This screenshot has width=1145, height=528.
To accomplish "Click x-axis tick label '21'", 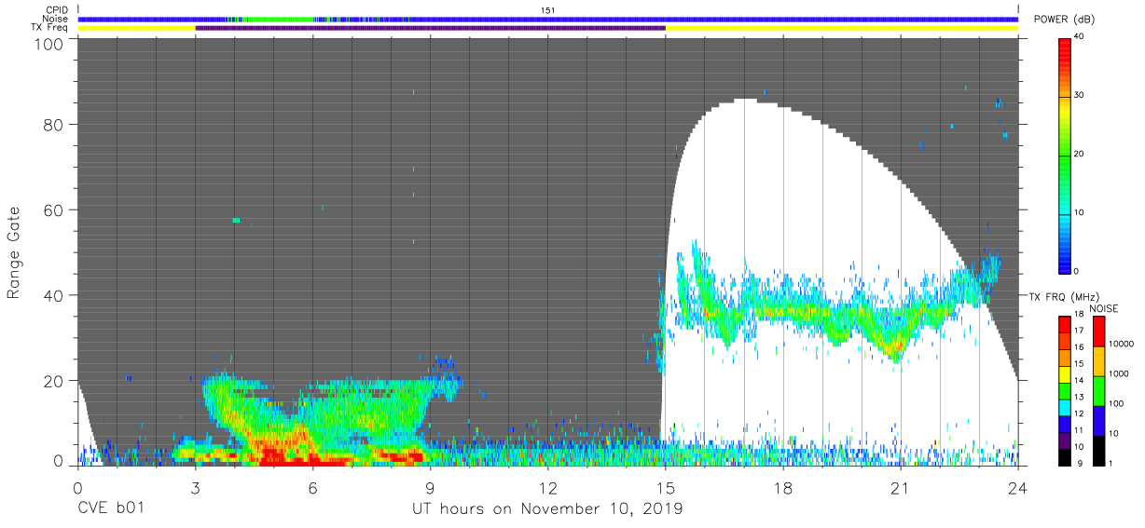I will pos(901,487).
